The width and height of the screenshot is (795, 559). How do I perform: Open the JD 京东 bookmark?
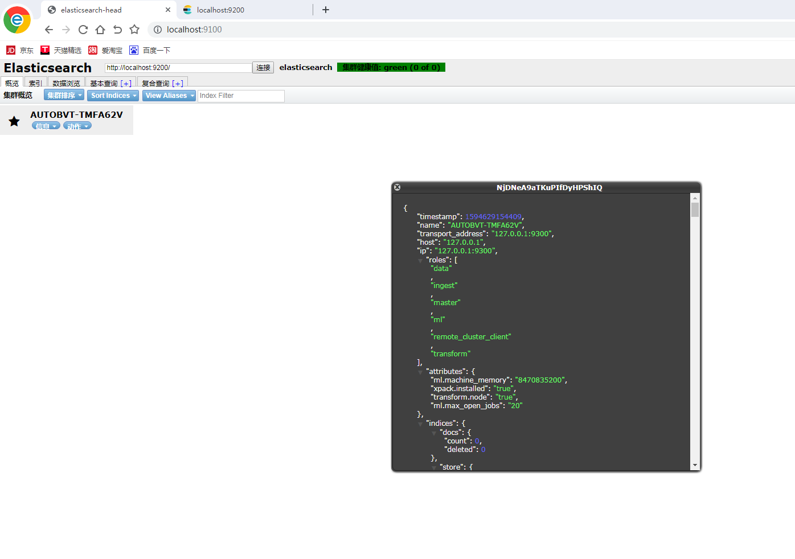coord(20,50)
